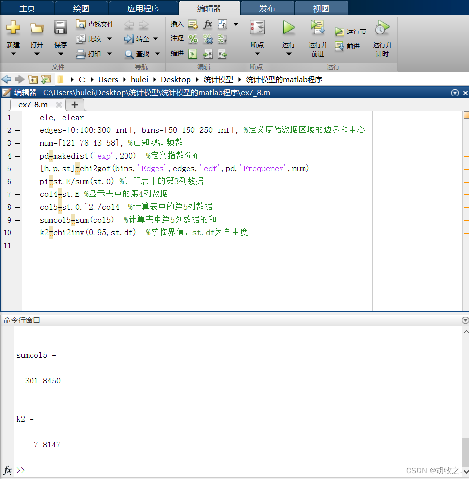Click the Find Files (查找文件) icon
Image resolution: width=469 pixels, height=479 pixels.
click(x=81, y=24)
